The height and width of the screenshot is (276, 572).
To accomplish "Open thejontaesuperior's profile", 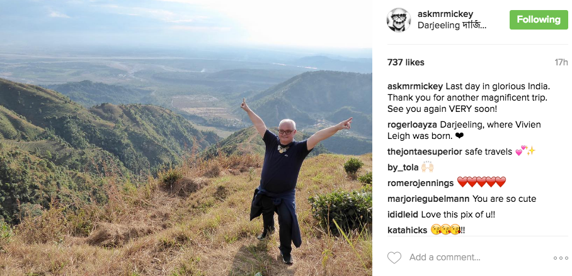I will 425,152.
